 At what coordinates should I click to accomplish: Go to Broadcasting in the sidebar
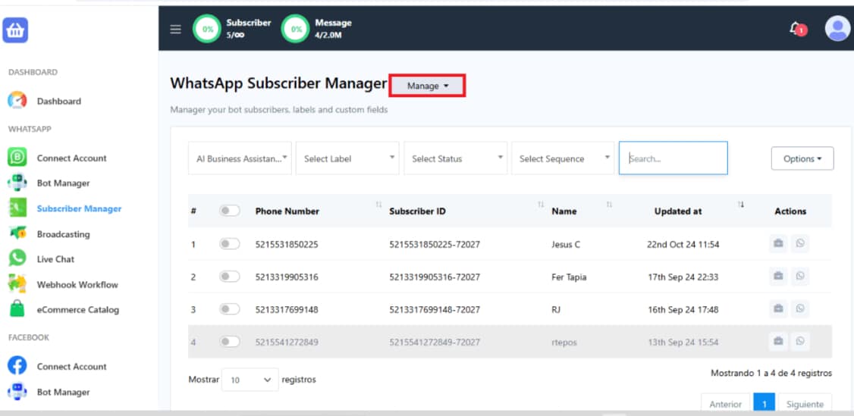pos(63,234)
